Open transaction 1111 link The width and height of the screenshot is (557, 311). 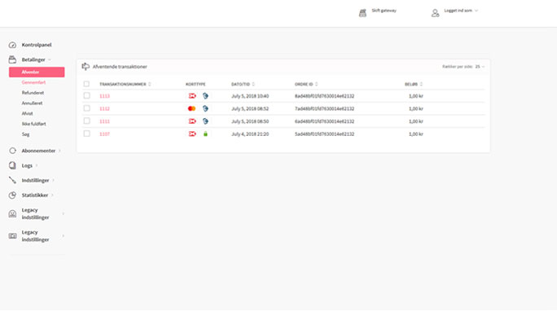click(104, 121)
